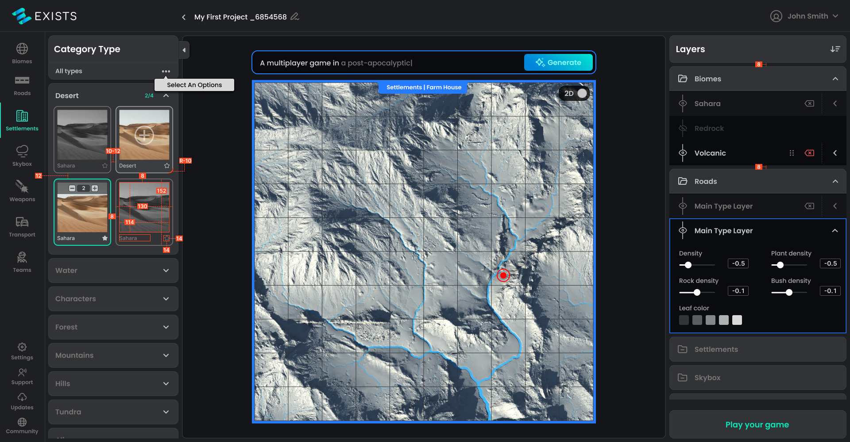Adjust the Rock density slider
This screenshot has height=442, width=850.
[x=697, y=292]
